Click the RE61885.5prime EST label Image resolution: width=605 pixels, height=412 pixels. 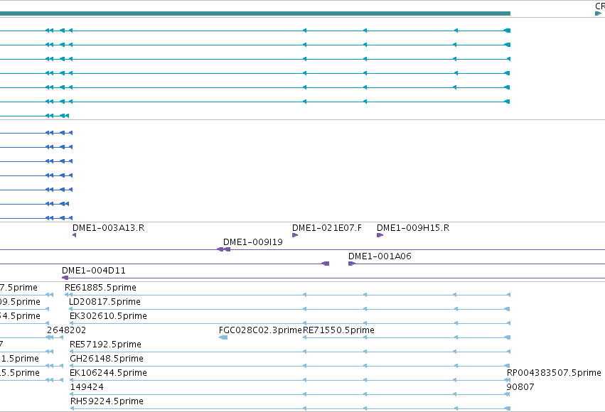100,288
